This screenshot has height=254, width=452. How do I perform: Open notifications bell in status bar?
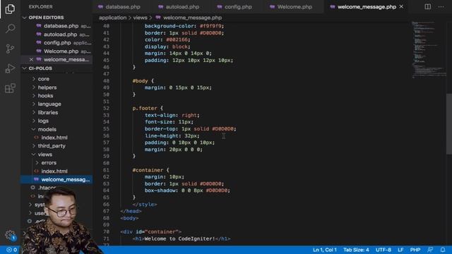coord(443,250)
